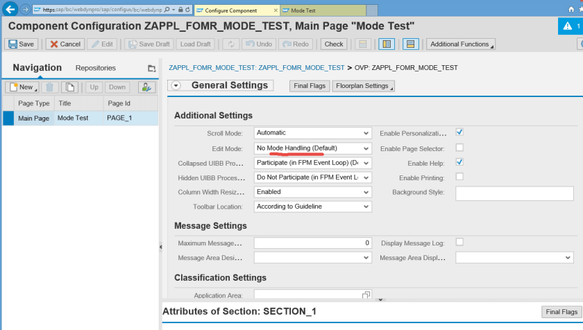Click the Background Style input field
The width and height of the screenshot is (583, 330).
[514, 193]
